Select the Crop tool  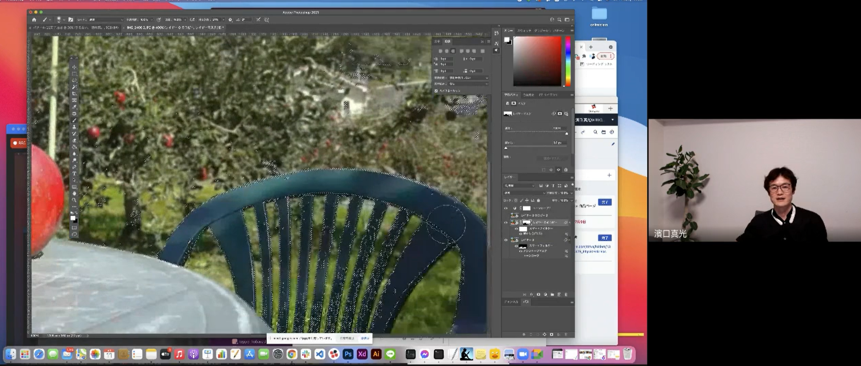click(x=74, y=94)
